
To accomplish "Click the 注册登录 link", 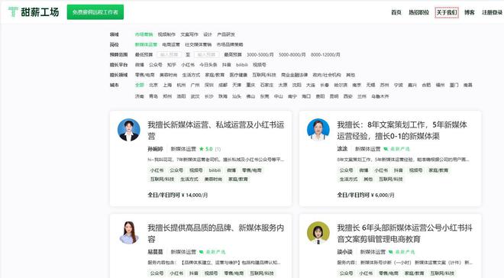I will pos(492,12).
